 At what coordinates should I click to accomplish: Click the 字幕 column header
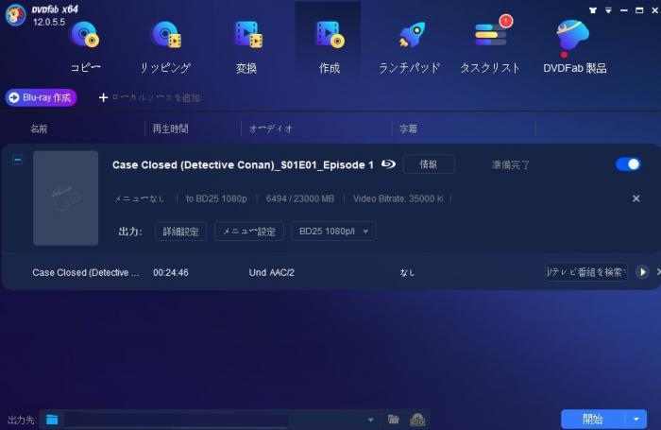pyautogui.click(x=409, y=129)
